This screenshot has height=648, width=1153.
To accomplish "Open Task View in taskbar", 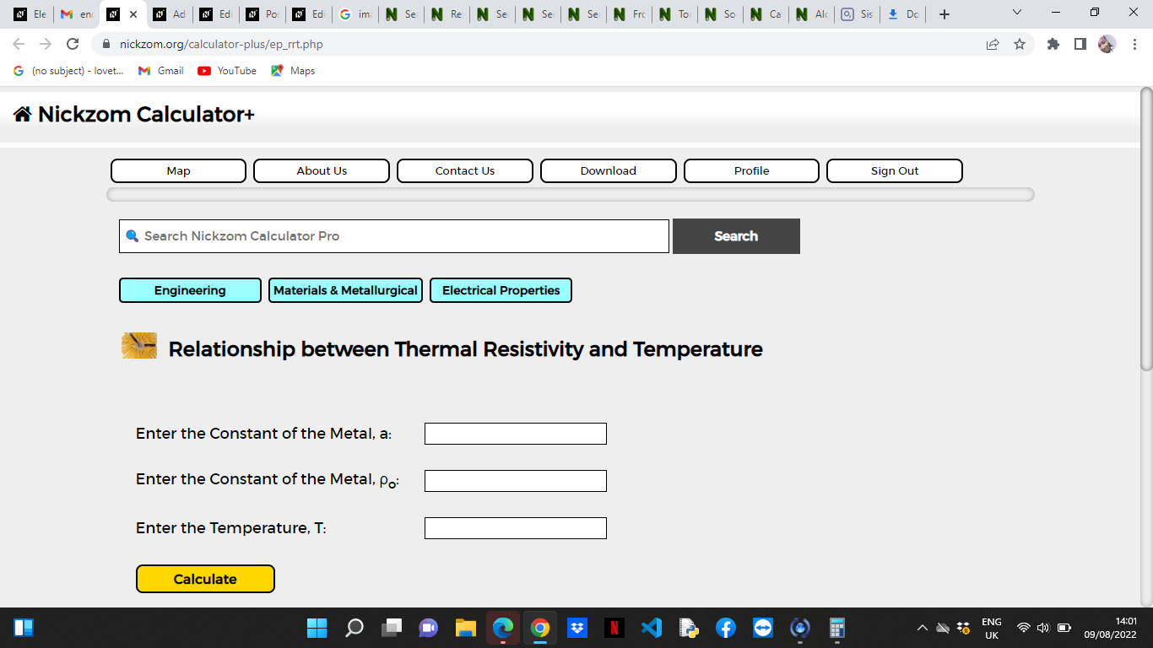I will 392,628.
